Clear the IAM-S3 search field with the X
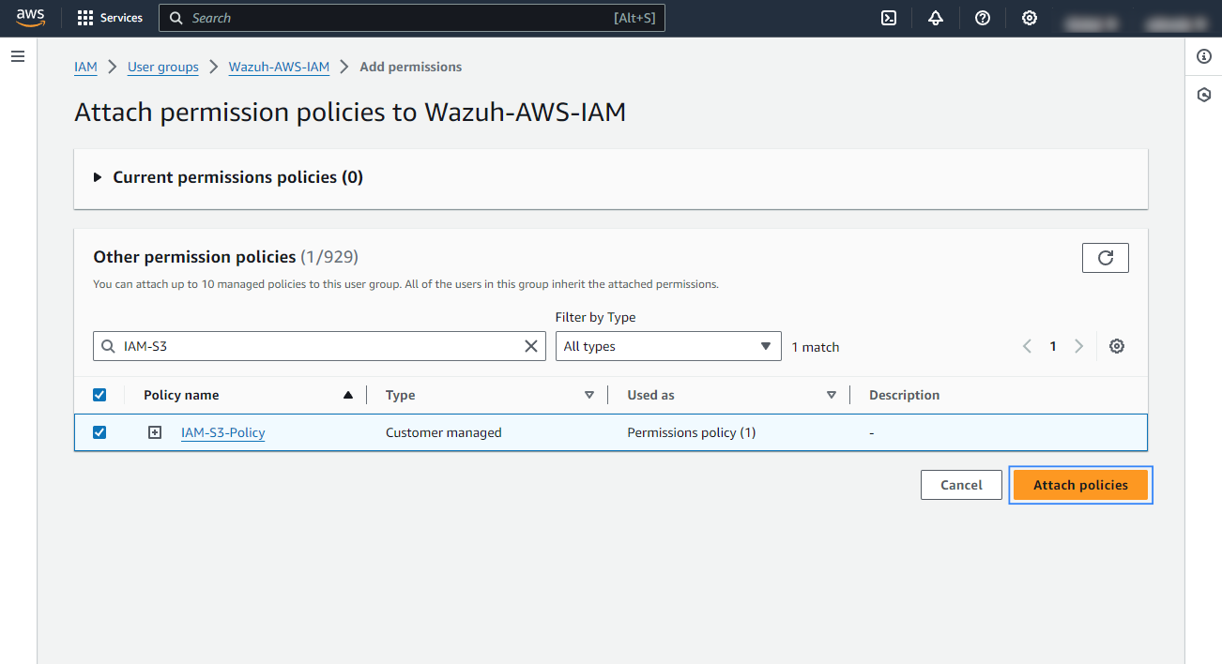 click(530, 345)
